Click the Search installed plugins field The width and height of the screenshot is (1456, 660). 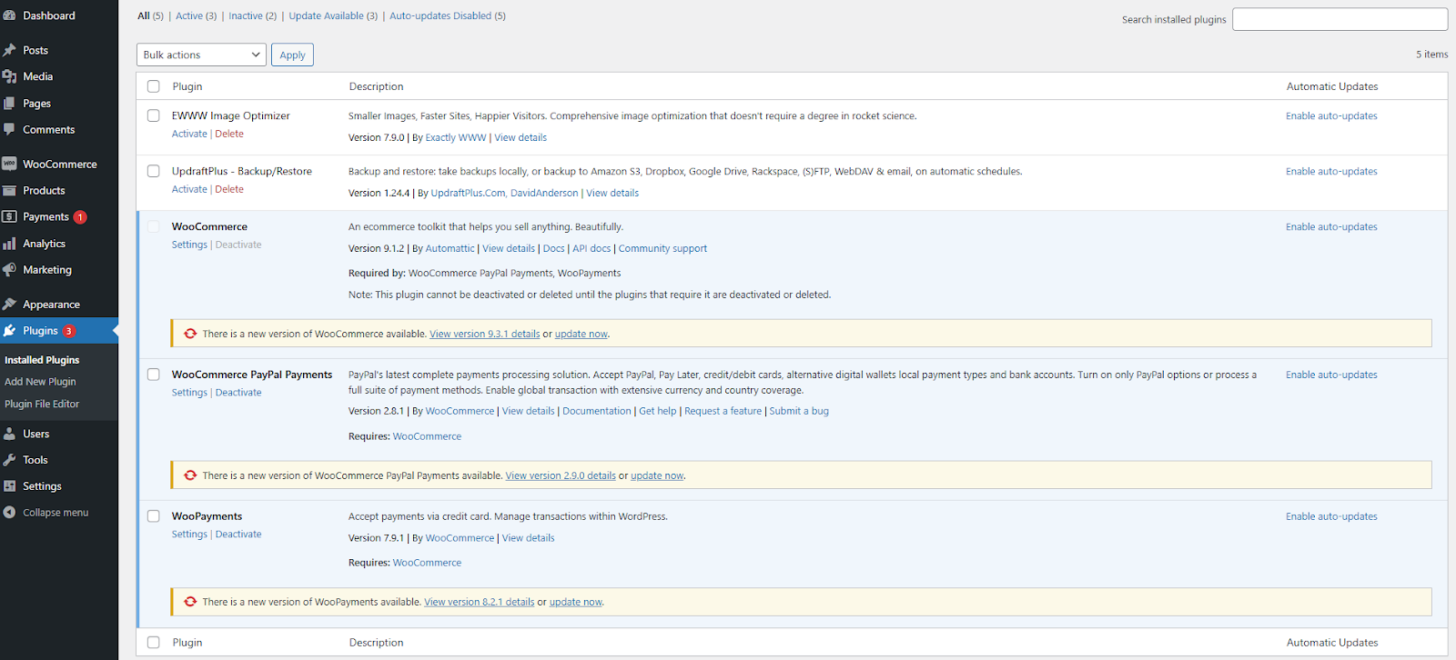[1340, 19]
